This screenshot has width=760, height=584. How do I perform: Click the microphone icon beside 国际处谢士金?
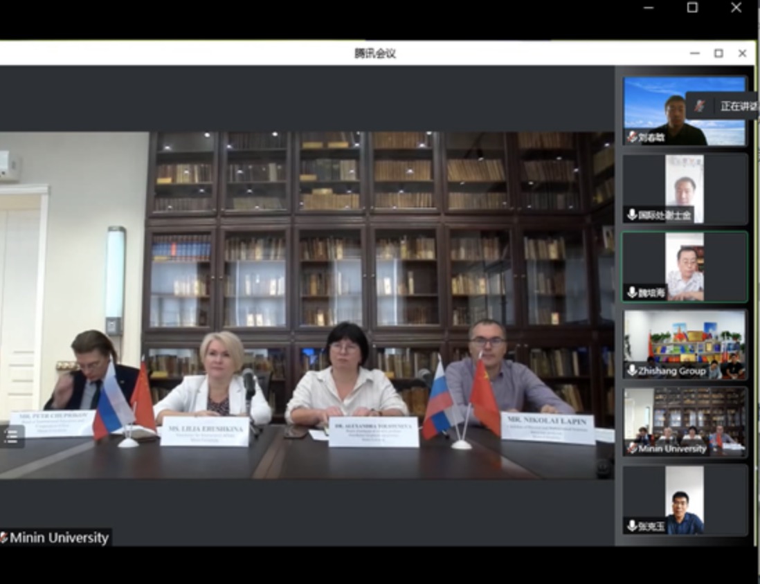point(632,215)
